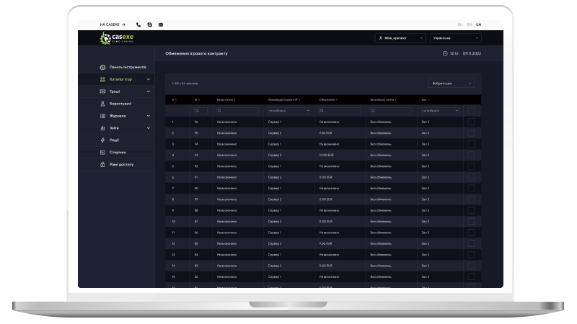
Task: Open the Зал filter 'не вибрано' dropdown
Action: [440, 111]
